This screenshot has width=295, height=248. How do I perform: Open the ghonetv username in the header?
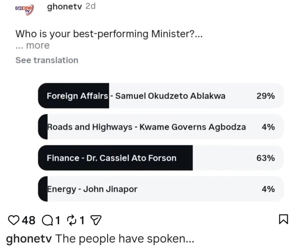pos(64,7)
